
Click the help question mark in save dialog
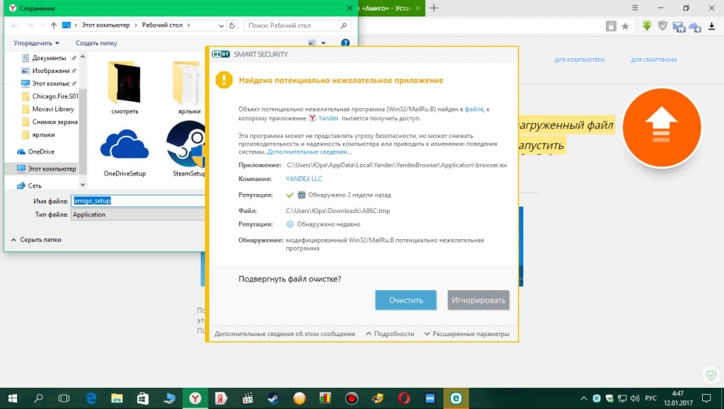click(x=345, y=42)
